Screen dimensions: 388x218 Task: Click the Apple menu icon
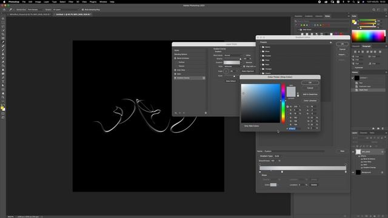coord(4,2)
